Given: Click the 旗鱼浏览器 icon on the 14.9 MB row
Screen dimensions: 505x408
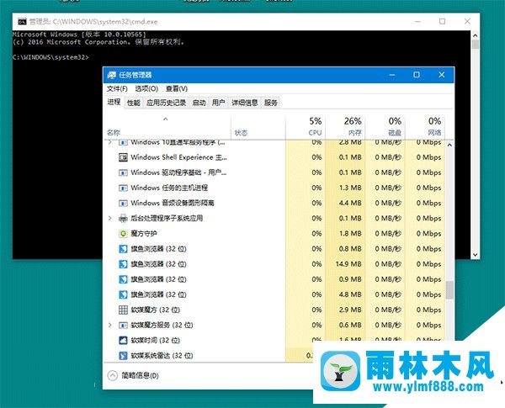Looking at the screenshot, I should [x=123, y=264].
